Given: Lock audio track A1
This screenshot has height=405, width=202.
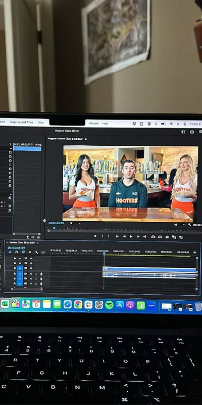Looking at the screenshot, I should pos(15,273).
